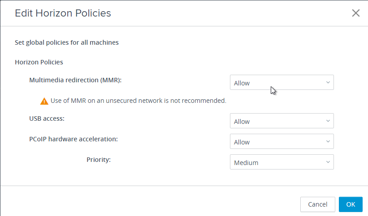Click the chevron arrow on Priority dropdown
This screenshot has width=368, height=216.
[328, 162]
